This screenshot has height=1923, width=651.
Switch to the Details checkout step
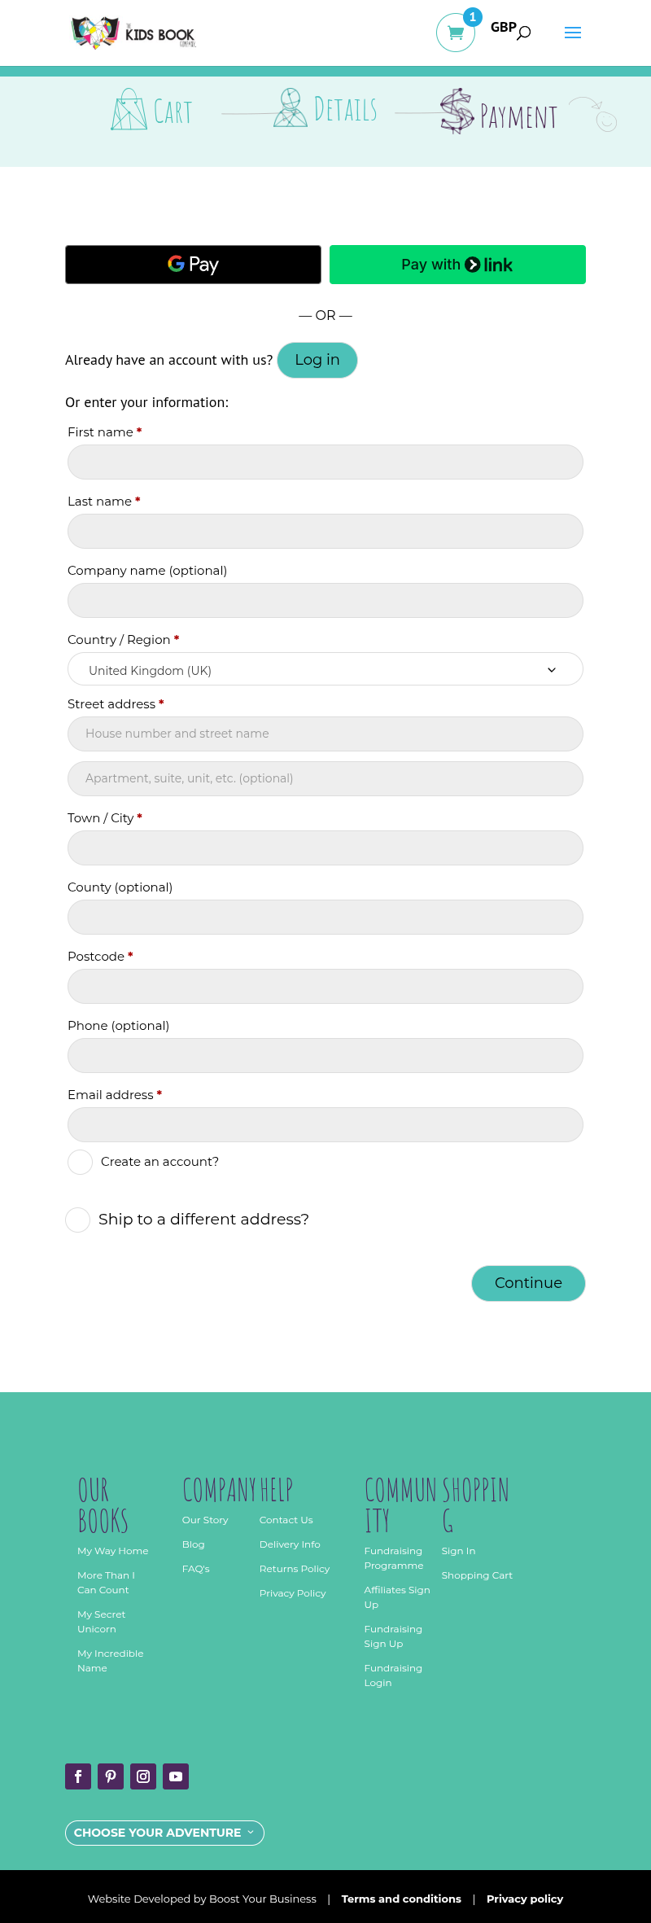pos(291,106)
